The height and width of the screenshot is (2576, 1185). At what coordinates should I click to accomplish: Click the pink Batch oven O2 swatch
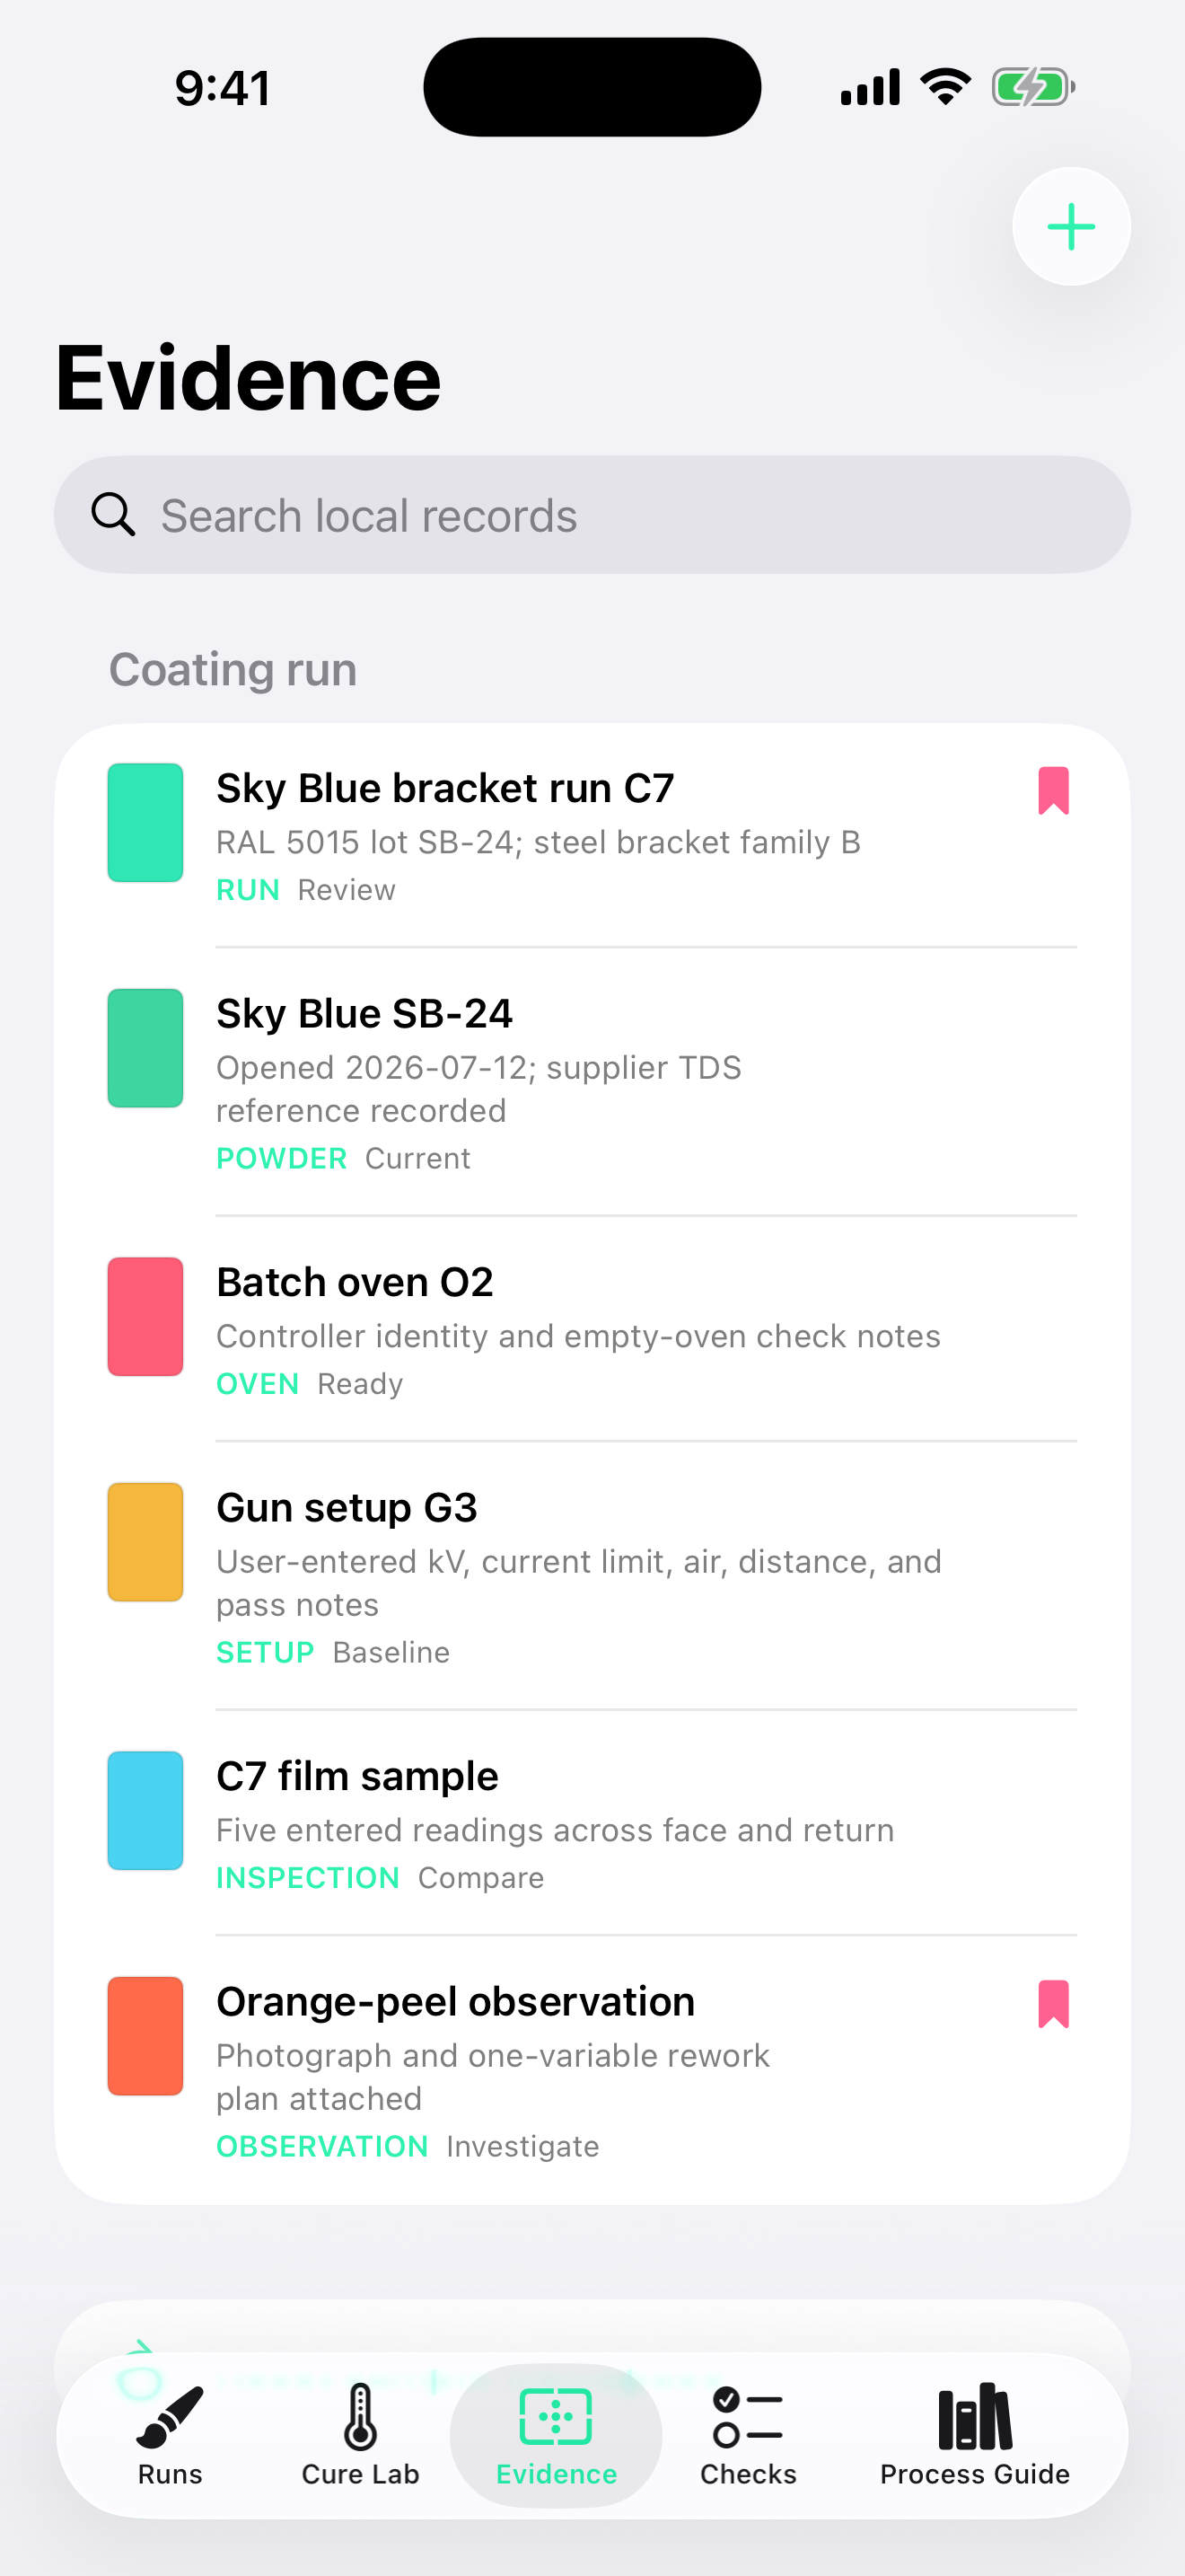[145, 1317]
